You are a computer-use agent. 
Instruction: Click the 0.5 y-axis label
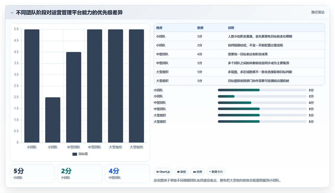[16, 131]
